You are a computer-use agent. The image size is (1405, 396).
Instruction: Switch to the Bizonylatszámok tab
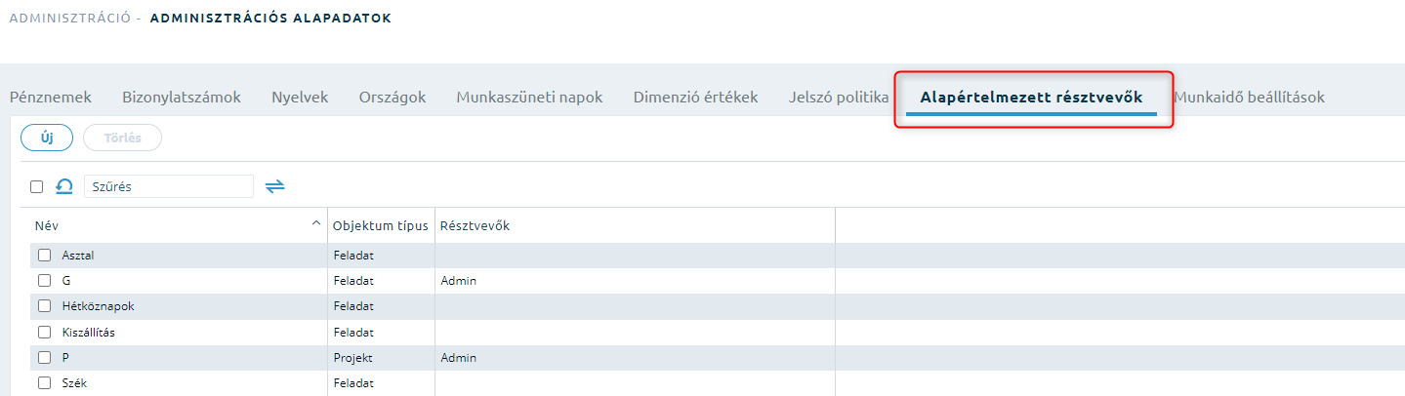182,98
